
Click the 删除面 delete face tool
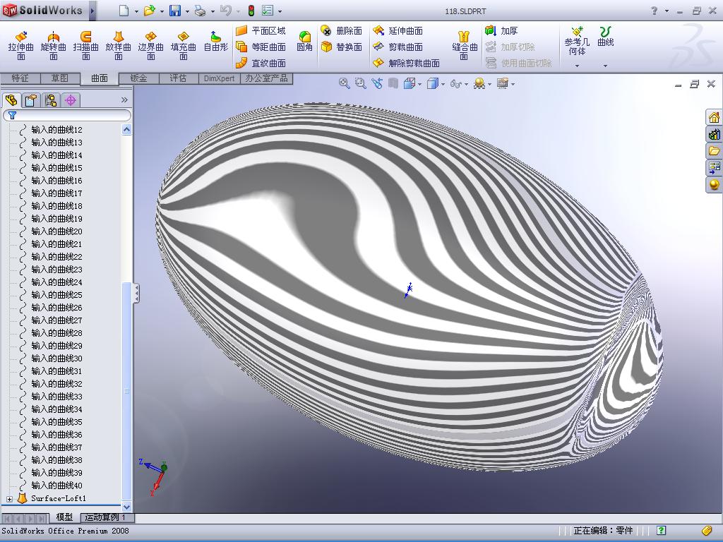click(x=341, y=31)
